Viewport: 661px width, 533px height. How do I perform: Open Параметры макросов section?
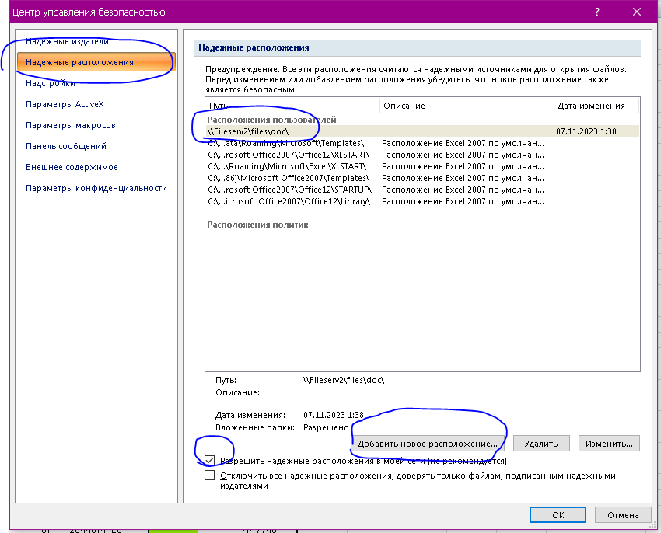71,125
